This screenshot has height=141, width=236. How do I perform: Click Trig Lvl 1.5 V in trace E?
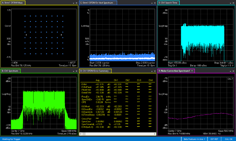[227, 66]
